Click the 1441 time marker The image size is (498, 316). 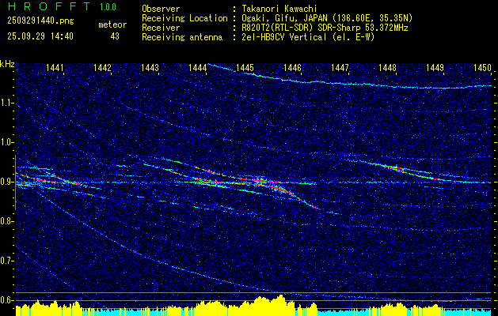pos(55,67)
